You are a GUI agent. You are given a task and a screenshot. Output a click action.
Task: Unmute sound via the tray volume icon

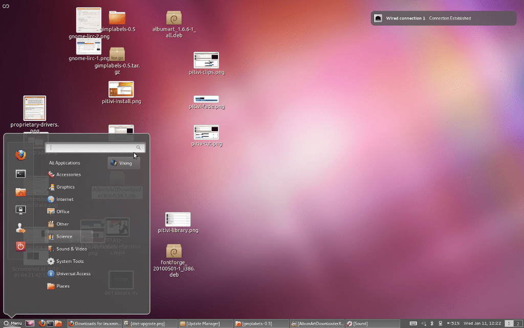point(423,323)
